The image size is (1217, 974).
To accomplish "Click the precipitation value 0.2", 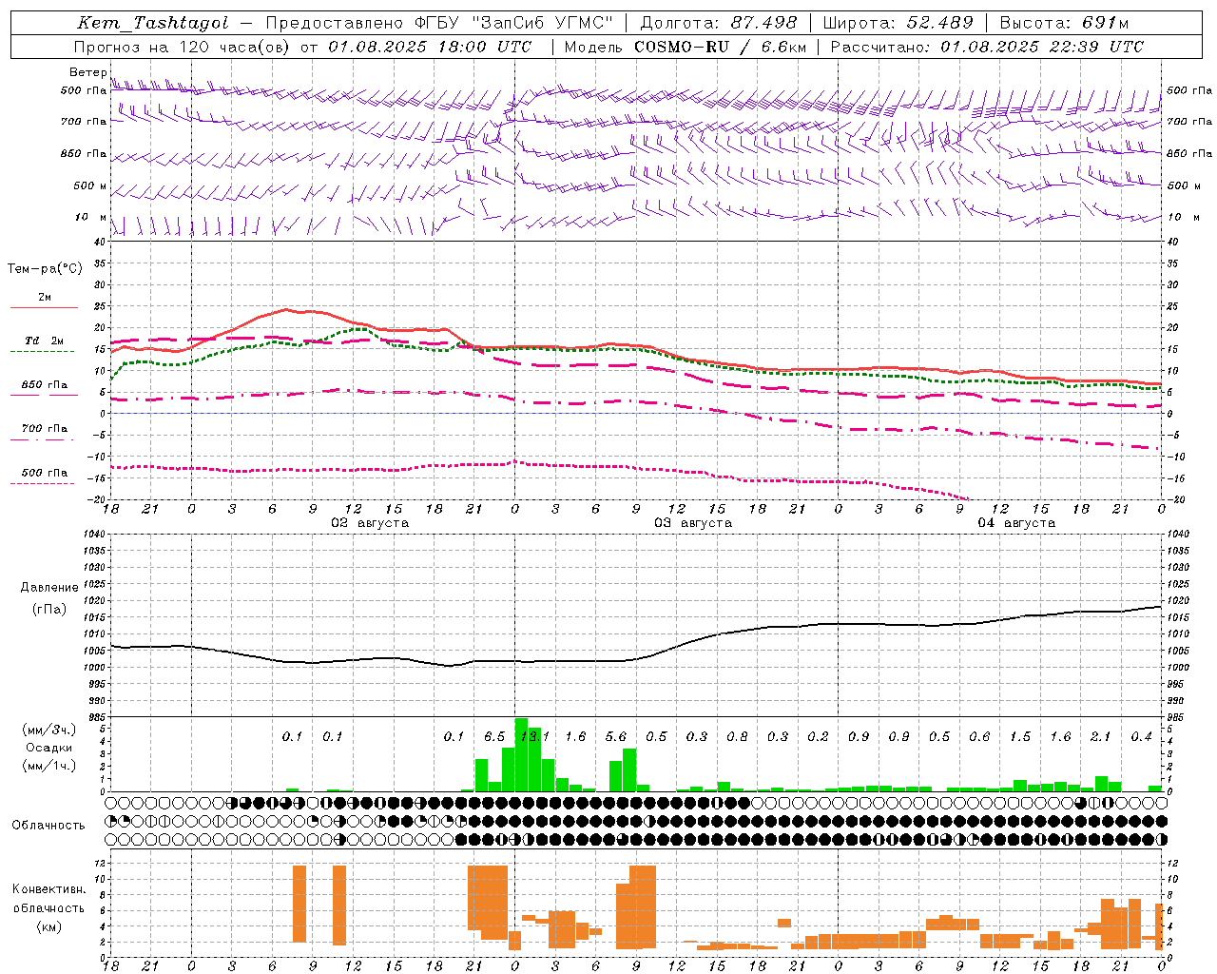I will [x=818, y=736].
